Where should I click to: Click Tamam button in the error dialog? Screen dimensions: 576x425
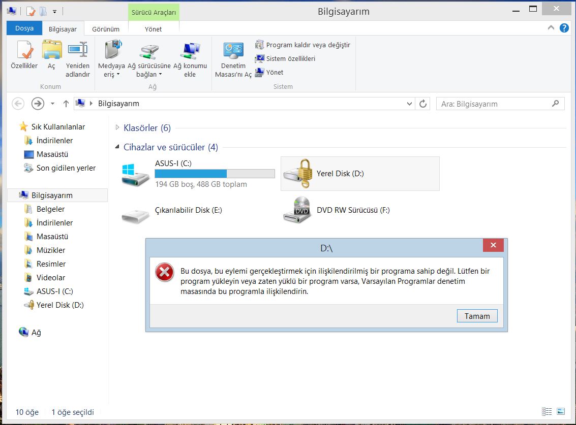click(x=477, y=316)
